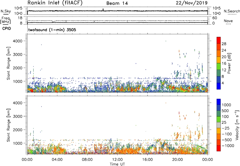This screenshot has width=240, height=166.
Task: Click the "2000" tick of the velocity panel
Action: pos(18,130)
